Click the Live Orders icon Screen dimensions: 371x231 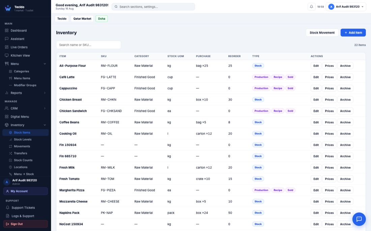point(7,47)
